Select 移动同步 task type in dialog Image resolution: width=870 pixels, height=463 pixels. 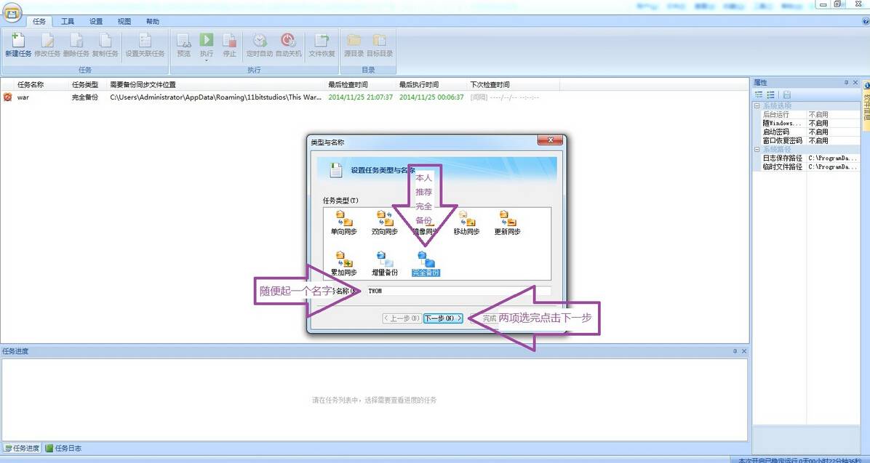tap(466, 223)
